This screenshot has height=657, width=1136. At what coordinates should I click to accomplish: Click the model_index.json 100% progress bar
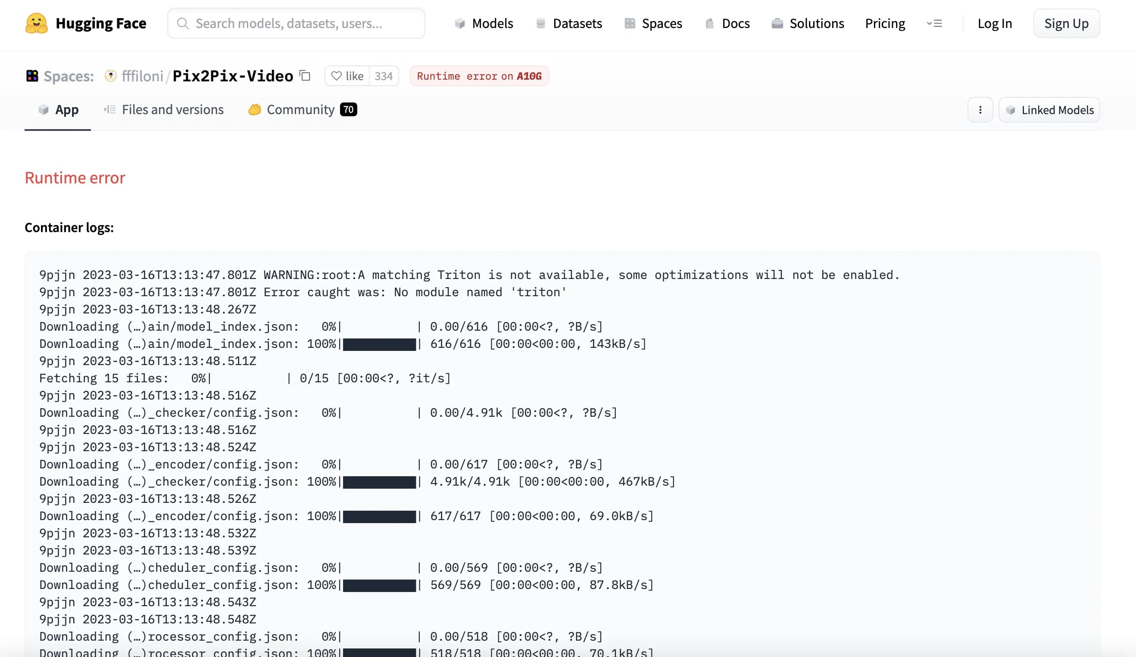(x=379, y=344)
